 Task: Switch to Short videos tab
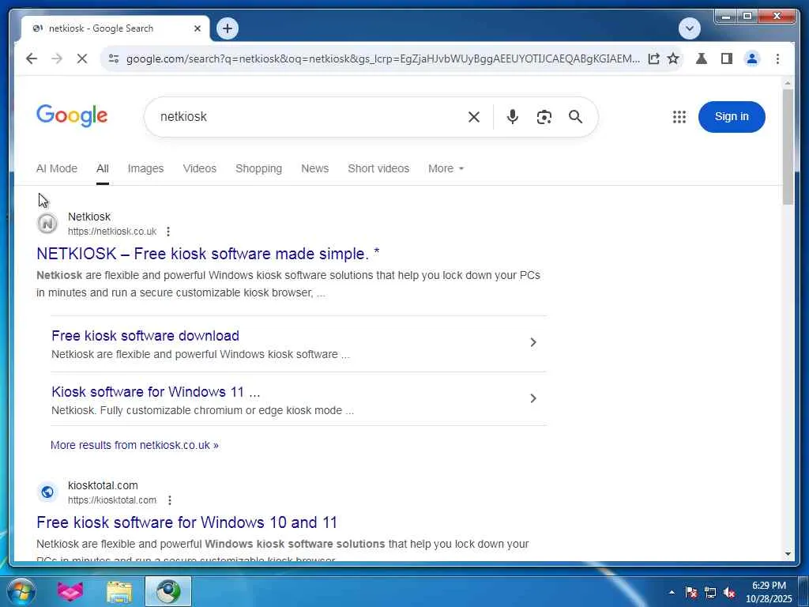click(378, 168)
